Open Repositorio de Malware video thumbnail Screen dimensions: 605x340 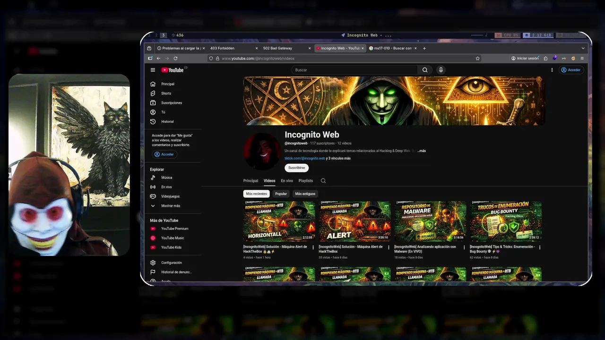point(430,221)
